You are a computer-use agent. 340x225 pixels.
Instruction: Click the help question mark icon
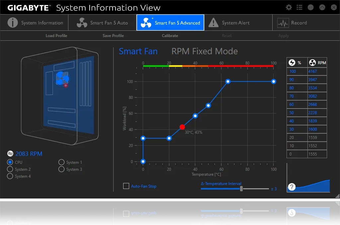(x=292, y=187)
